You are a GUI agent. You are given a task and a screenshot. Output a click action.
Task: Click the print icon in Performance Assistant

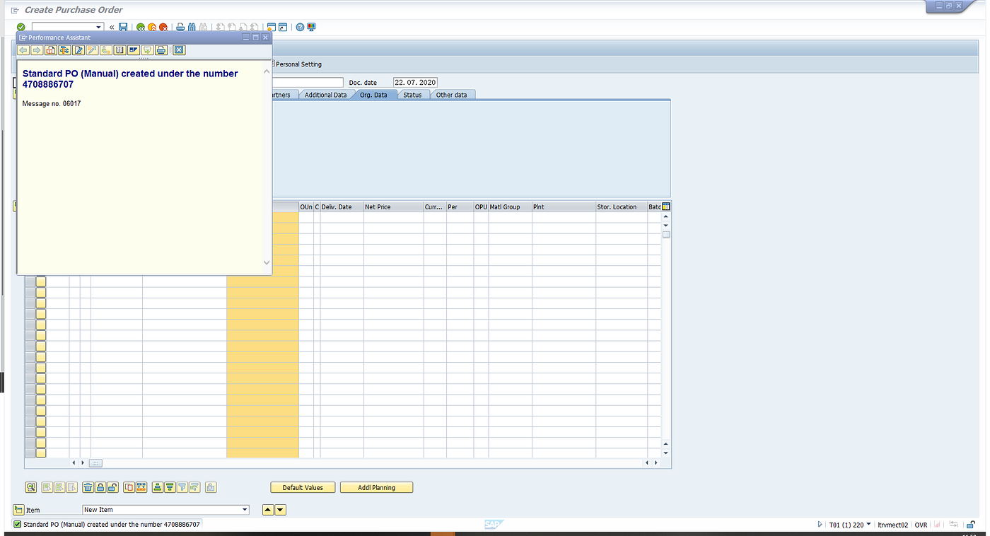point(161,49)
